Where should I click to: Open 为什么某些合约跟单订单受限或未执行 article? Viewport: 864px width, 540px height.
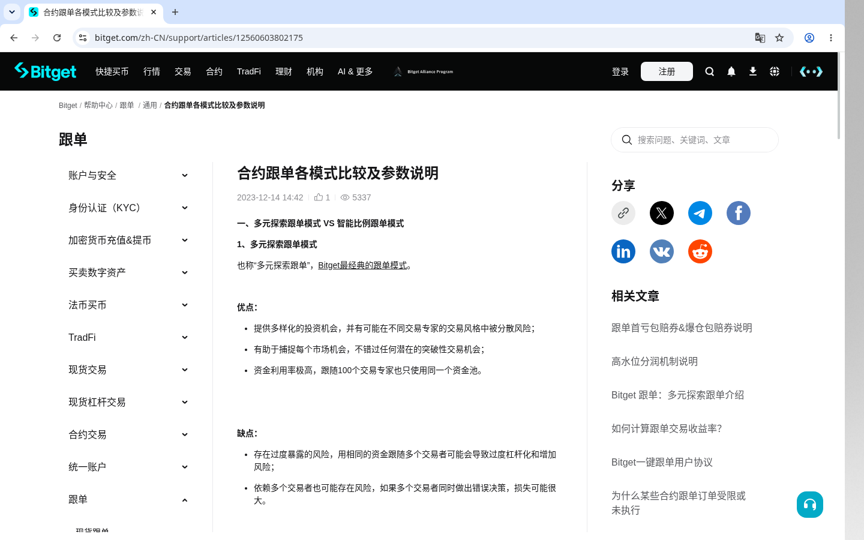(679, 503)
